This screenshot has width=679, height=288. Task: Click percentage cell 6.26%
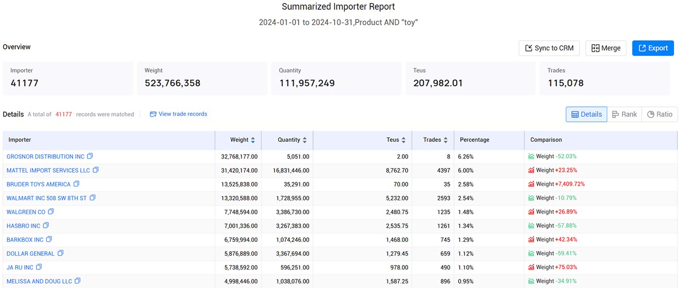coord(466,157)
